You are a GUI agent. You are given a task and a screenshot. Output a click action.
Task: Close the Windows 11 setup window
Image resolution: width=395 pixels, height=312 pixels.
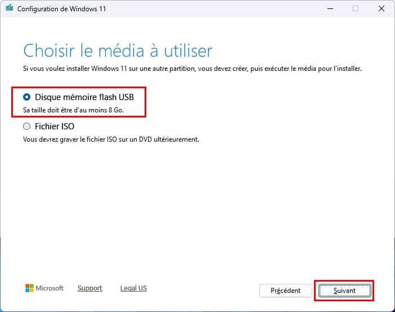pyautogui.click(x=381, y=9)
